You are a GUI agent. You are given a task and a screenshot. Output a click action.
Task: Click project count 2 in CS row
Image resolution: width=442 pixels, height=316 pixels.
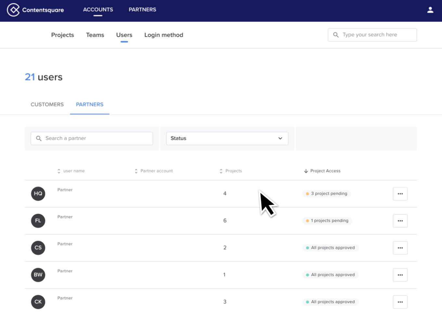(x=225, y=248)
